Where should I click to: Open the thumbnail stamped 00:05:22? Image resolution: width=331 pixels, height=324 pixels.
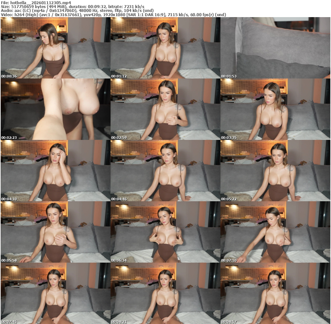(275, 171)
